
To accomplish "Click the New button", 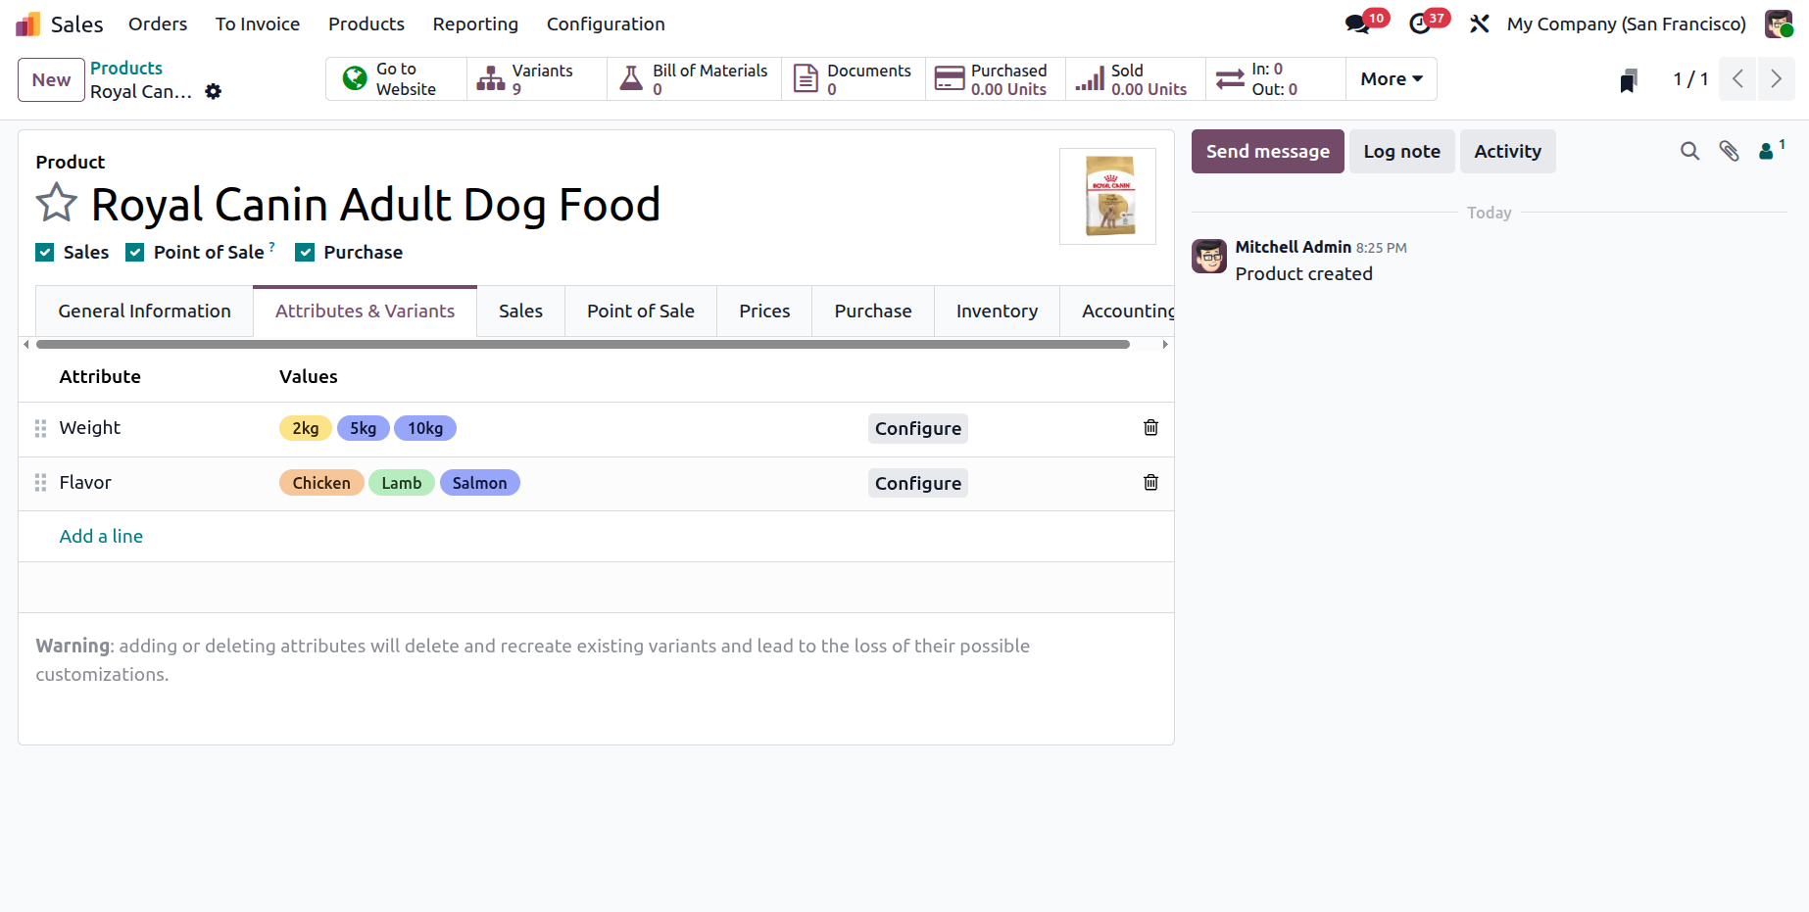I will coord(51,79).
